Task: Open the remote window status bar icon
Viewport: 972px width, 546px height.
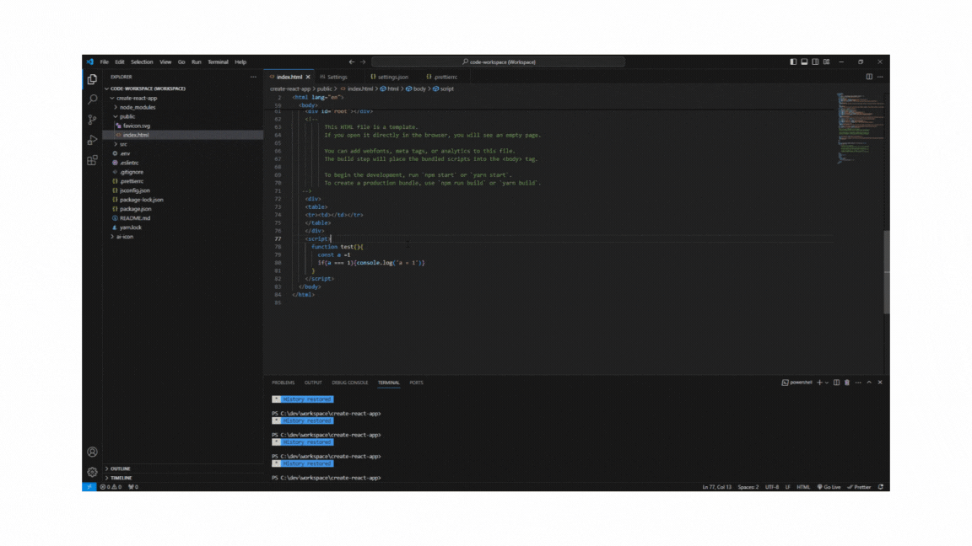Action: (x=89, y=487)
